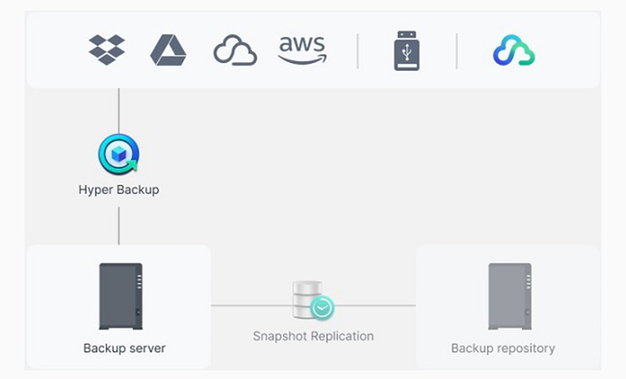Select the Backup repository NAS device
This screenshot has width=626, height=379.
(509, 296)
